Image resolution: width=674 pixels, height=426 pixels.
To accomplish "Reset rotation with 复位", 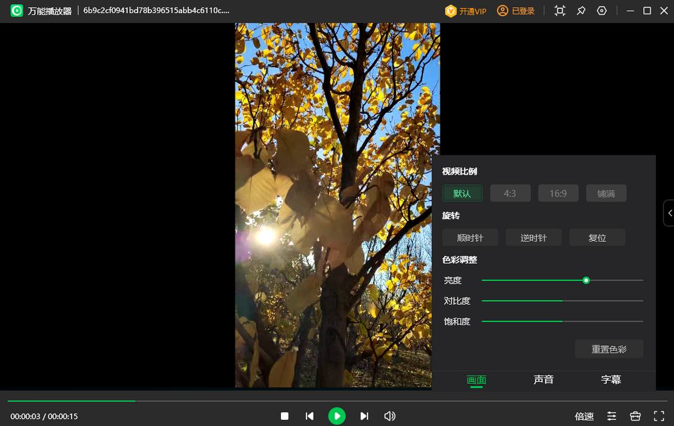I will click(x=598, y=237).
